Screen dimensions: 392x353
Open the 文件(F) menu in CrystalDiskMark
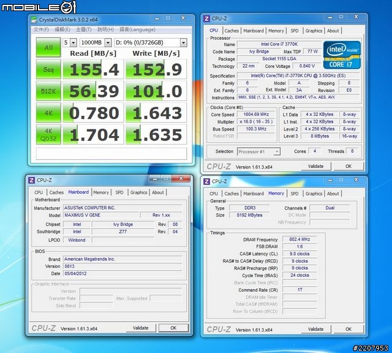pyautogui.click(x=41, y=30)
